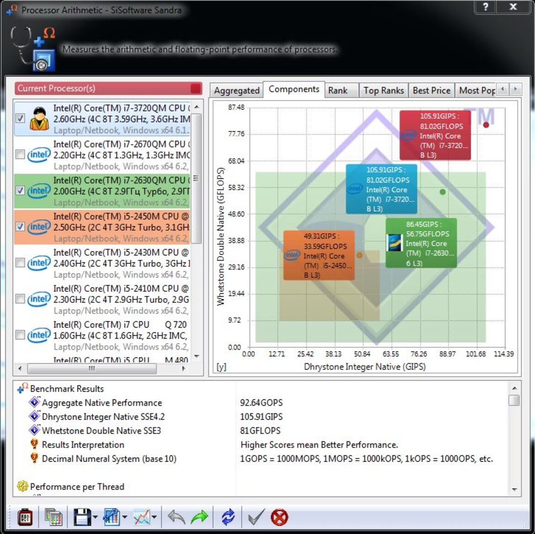Click the Intel logo beside i7-2630QM
Screen dimensions: 535x534
tap(39, 191)
